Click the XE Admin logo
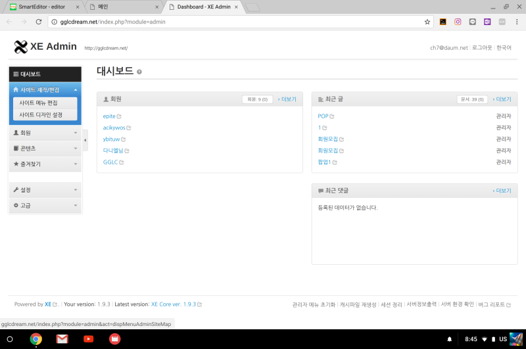 pos(45,47)
